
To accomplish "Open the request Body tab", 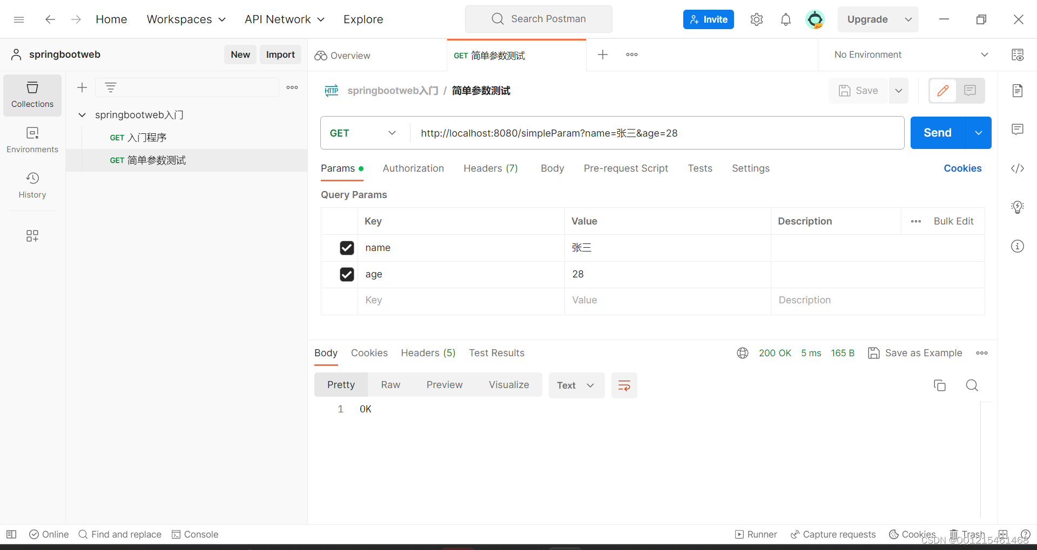I will click(x=553, y=168).
